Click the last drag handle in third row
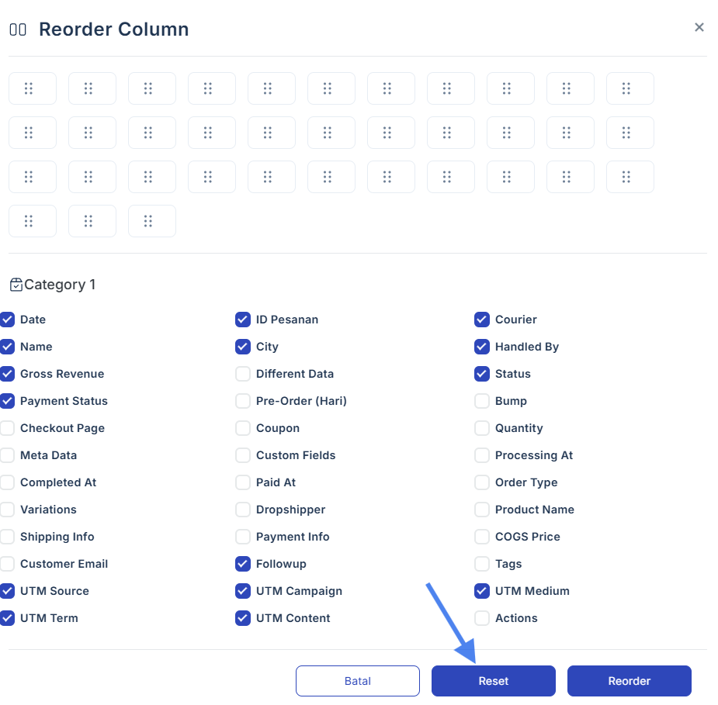This screenshot has height=705, width=718. pos(630,177)
